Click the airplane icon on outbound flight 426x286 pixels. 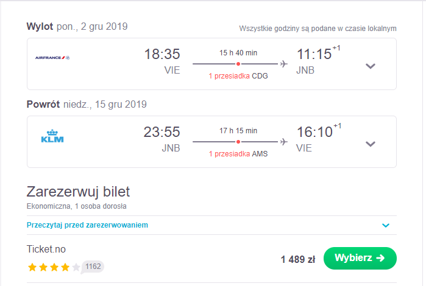(x=284, y=64)
